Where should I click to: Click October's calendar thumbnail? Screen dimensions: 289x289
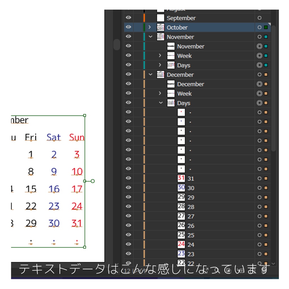(x=160, y=27)
